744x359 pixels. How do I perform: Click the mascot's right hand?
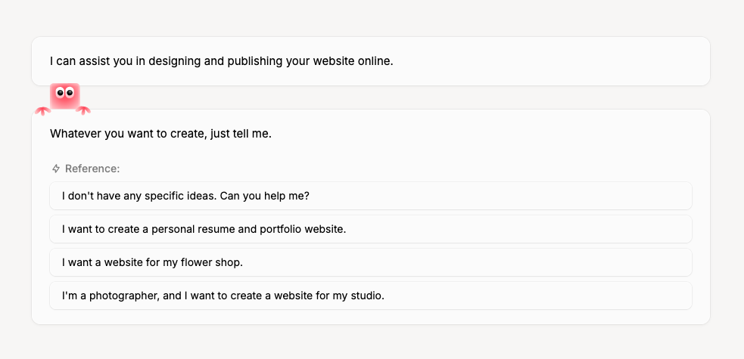(x=83, y=110)
